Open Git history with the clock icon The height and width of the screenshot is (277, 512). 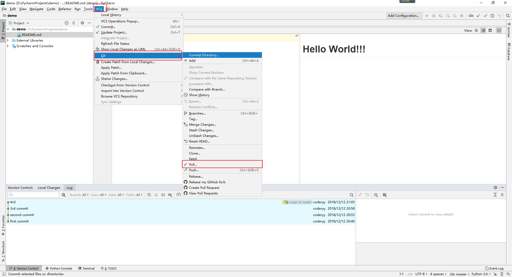coord(492,16)
